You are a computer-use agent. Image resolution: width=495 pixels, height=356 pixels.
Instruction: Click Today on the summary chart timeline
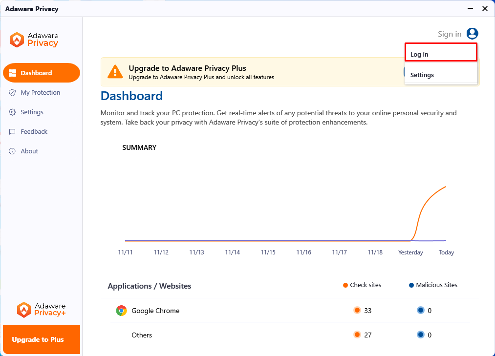click(x=446, y=252)
